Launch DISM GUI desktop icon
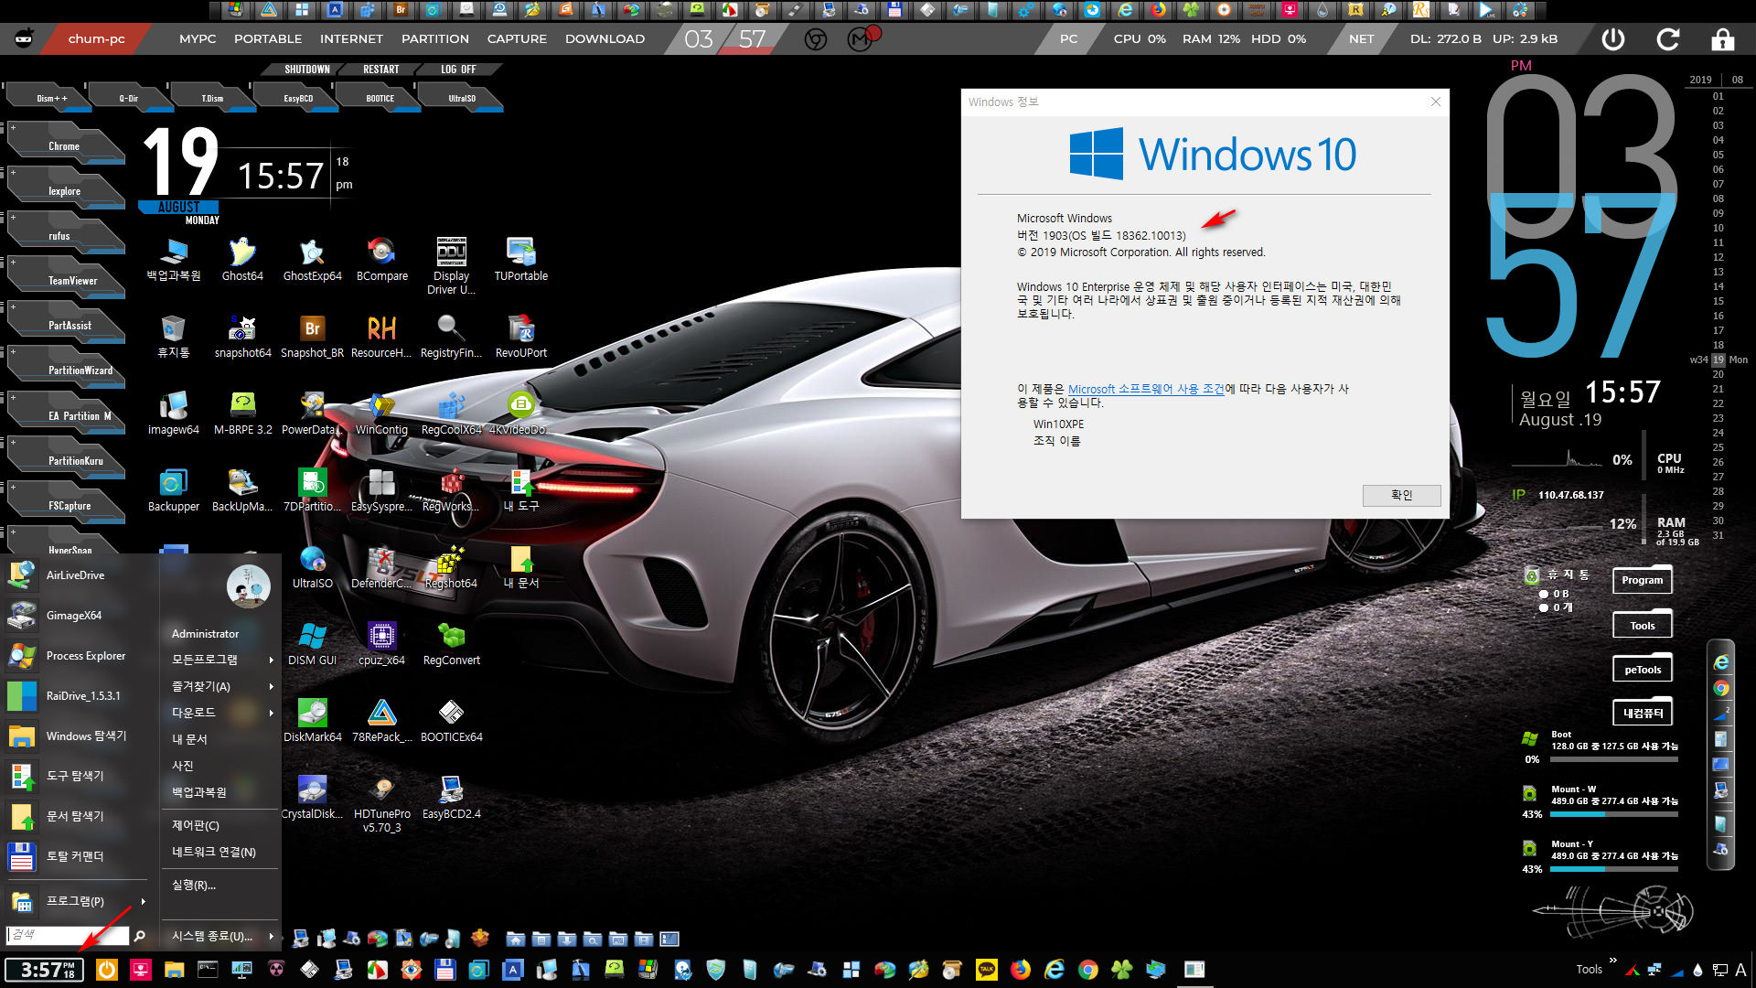 point(312,643)
